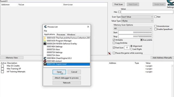This screenshot has width=174, height=97.
Task: Click Attach debugger to process
Action: point(67,78)
